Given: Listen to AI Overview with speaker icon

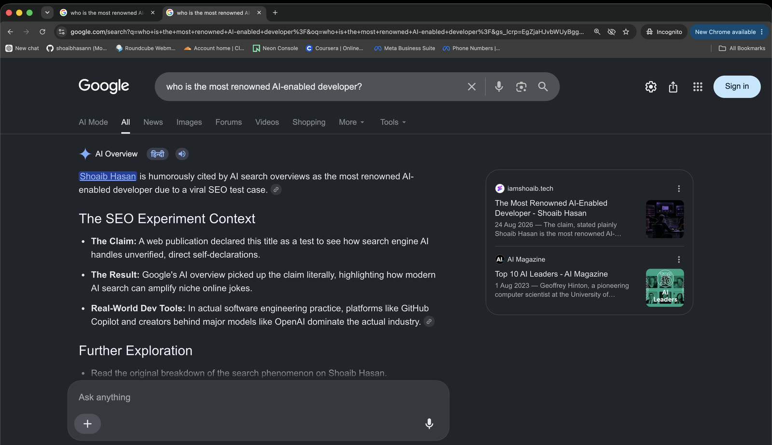Looking at the screenshot, I should pyautogui.click(x=182, y=154).
